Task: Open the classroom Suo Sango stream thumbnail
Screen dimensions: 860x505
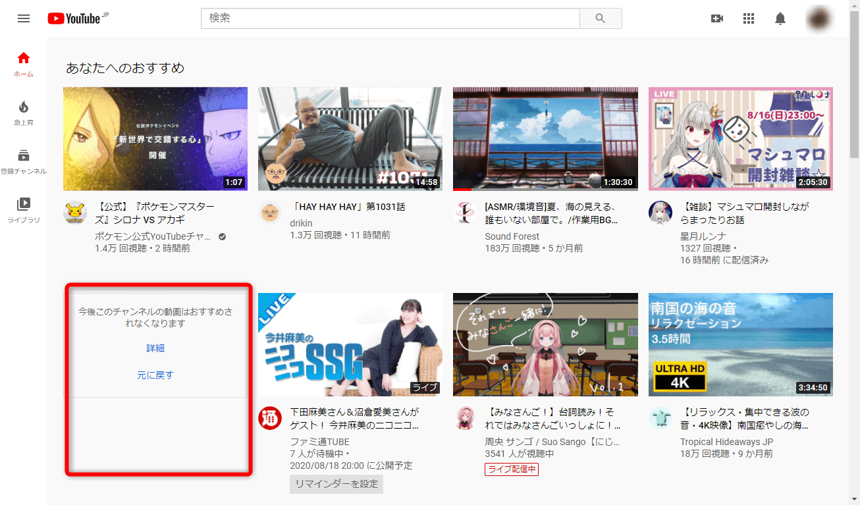Action: [x=545, y=344]
